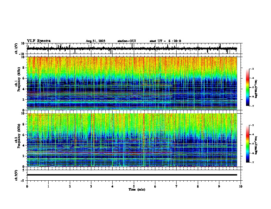The image size is (271, 209).
Task: Click the thick black ch.3 trace line
Action: tap(132, 175)
